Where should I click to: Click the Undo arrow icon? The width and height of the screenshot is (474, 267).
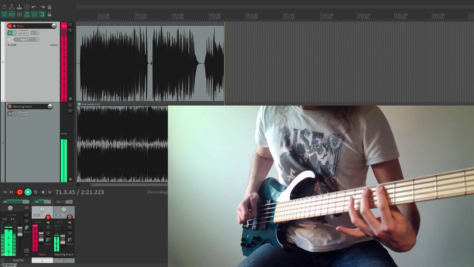34,7
